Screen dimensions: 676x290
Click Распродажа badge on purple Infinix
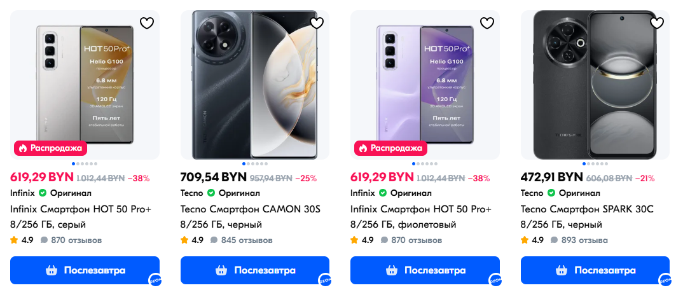[390, 148]
